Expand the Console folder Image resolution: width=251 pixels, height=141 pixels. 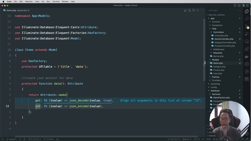pyautogui.click(x=216, y=22)
